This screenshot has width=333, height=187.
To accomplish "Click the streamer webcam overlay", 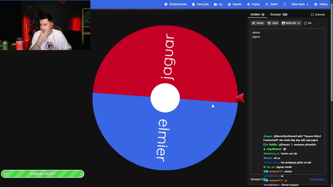I will [45, 25].
